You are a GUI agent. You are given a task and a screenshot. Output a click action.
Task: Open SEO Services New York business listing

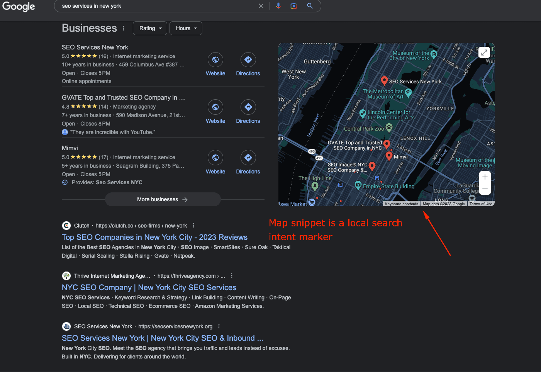pyautogui.click(x=95, y=47)
